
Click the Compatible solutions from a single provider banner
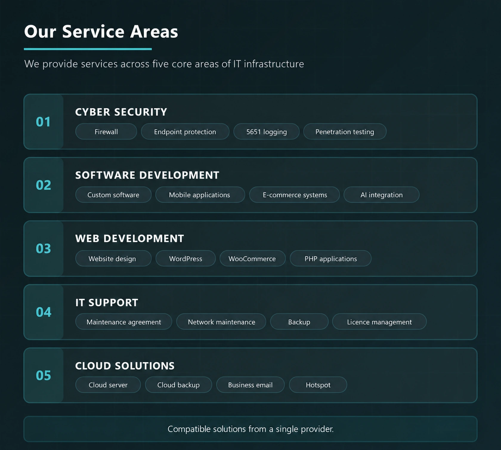tap(250, 429)
